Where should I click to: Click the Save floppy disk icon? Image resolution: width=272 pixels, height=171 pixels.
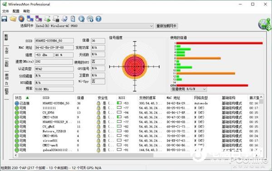[5, 19]
